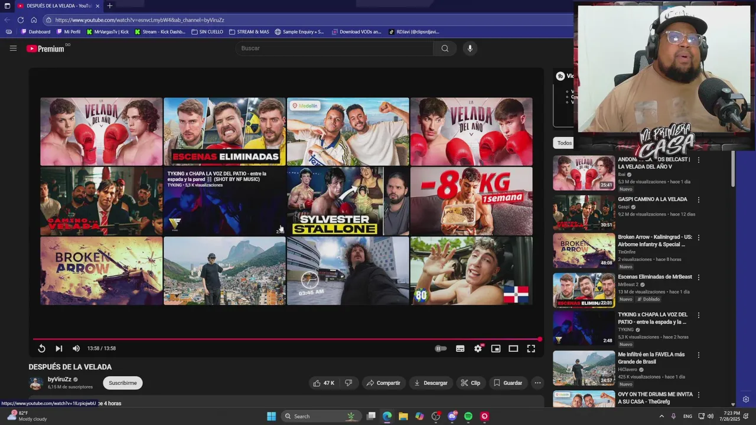This screenshot has height=425, width=756.
Task: Play the Medellín end-screen thumbnail
Action: pyautogui.click(x=348, y=132)
